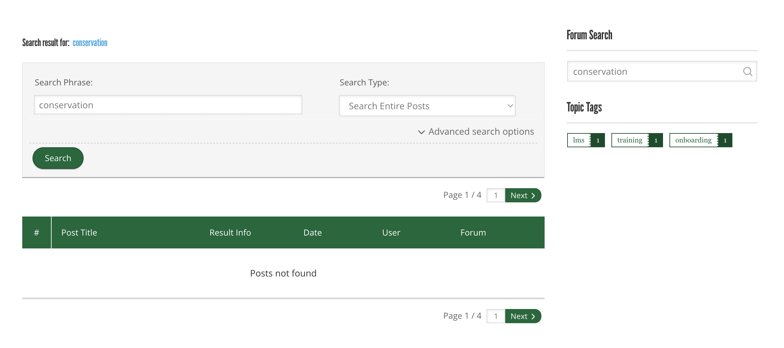Open the training topic tag
Image resolution: width=784 pixels, height=348 pixels.
[629, 140]
